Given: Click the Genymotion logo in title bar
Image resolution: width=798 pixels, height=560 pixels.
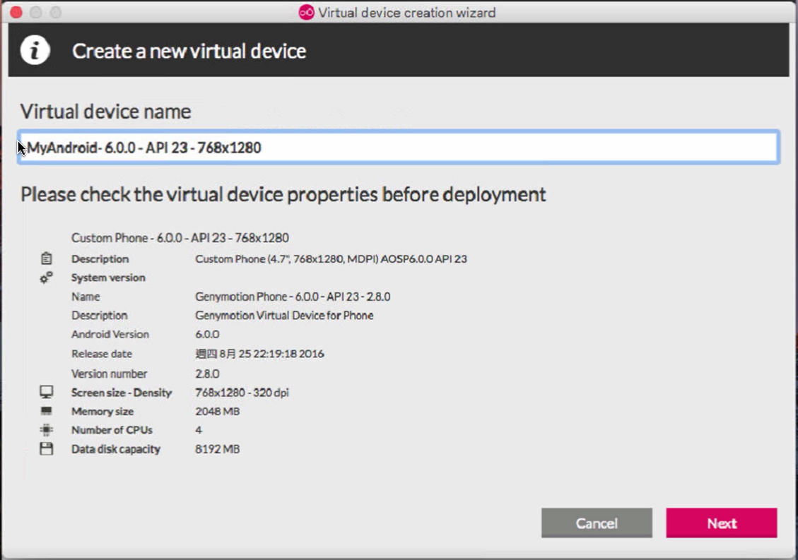Looking at the screenshot, I should point(306,12).
